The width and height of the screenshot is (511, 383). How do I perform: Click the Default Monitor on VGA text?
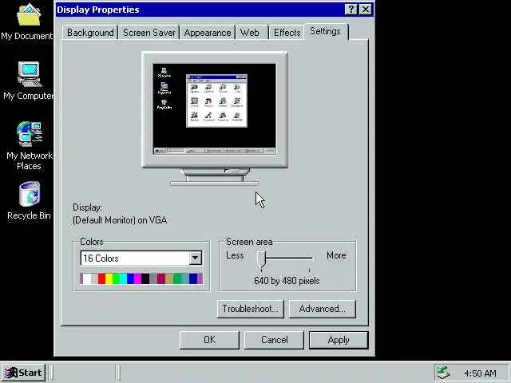[120, 220]
